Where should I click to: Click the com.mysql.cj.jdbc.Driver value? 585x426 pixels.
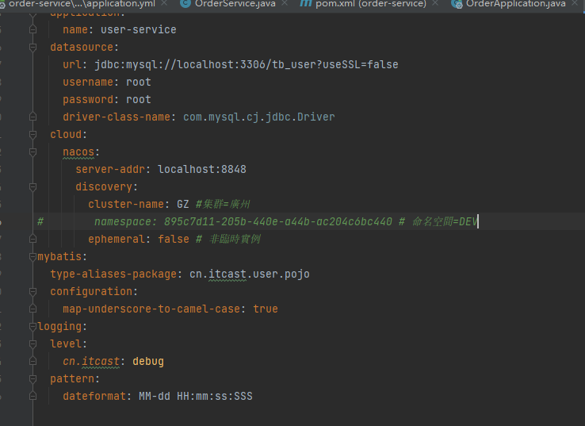(258, 117)
